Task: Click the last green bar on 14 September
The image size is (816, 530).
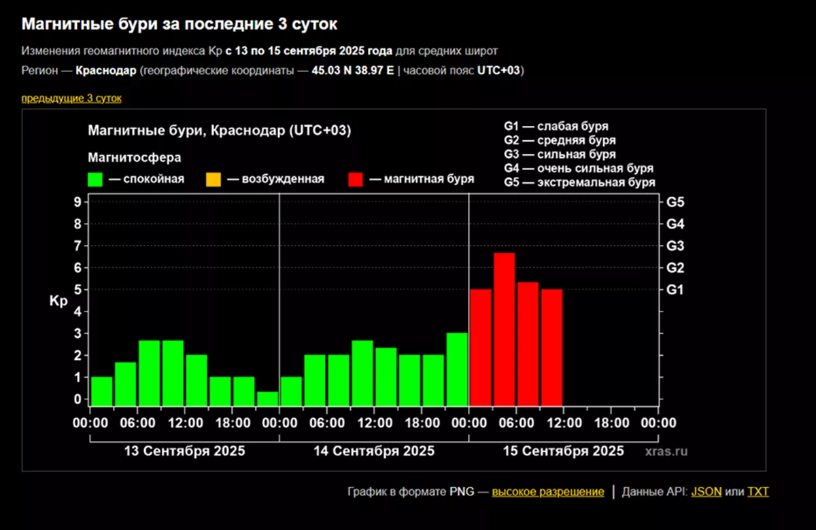Action: point(457,369)
